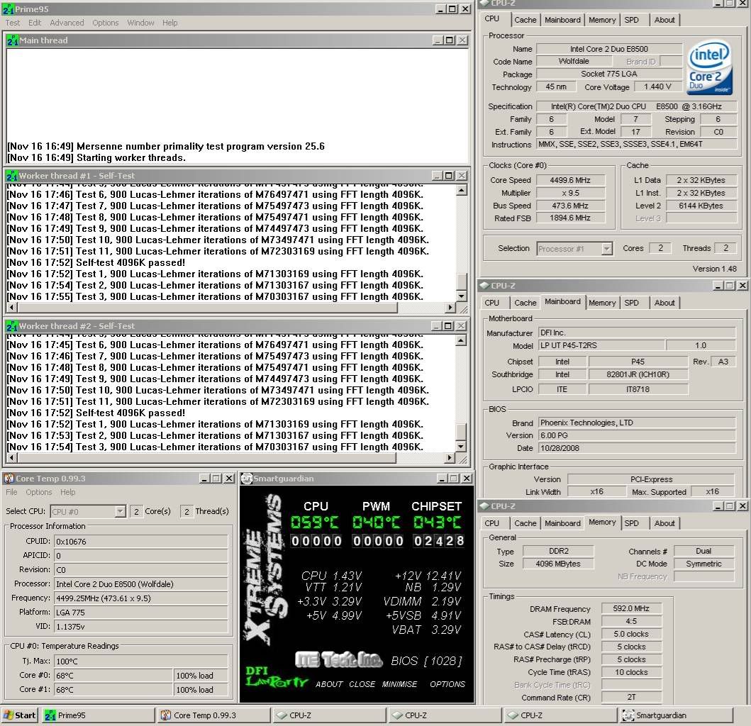Click the Windows Start button
Screen dimensions: 751x726
coord(20,715)
